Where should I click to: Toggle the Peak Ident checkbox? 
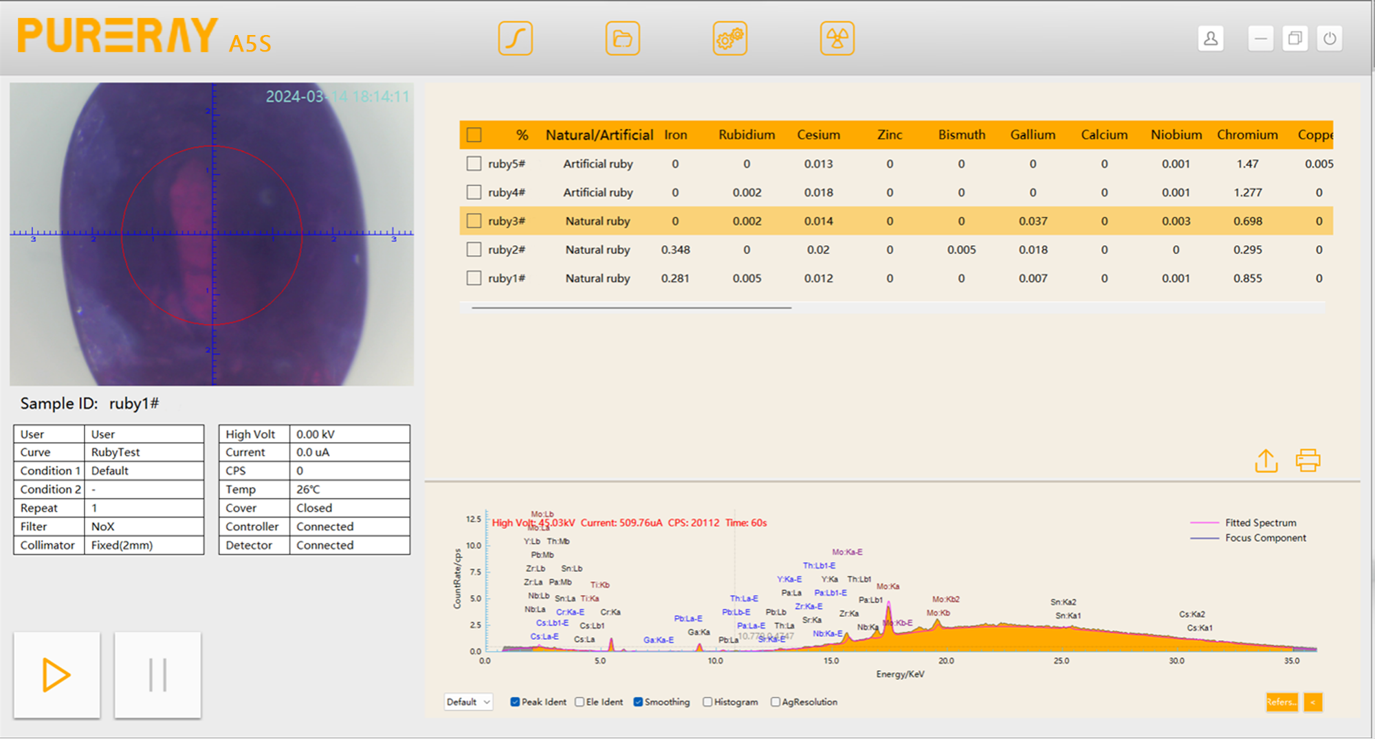tap(515, 702)
